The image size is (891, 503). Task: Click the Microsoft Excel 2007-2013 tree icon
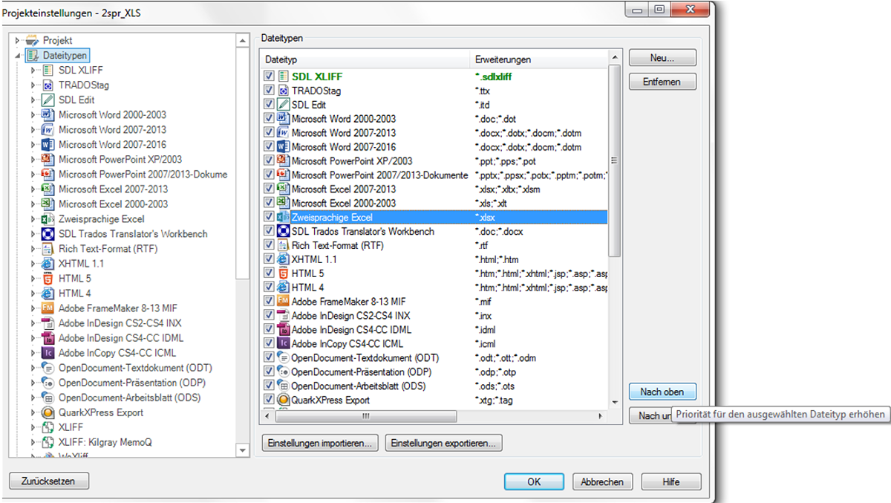(48, 189)
